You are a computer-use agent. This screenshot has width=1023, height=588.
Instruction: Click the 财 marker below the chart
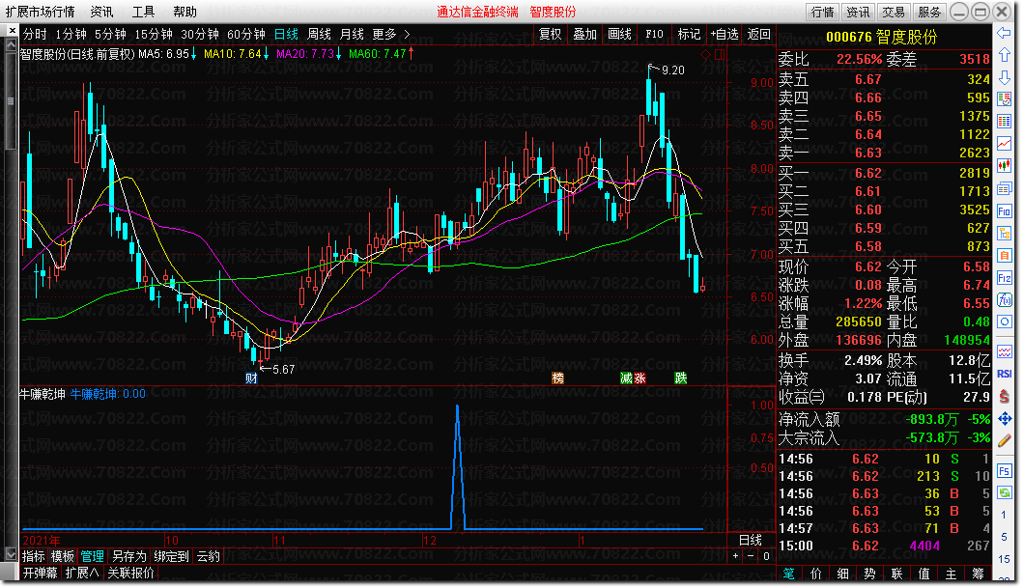251,378
